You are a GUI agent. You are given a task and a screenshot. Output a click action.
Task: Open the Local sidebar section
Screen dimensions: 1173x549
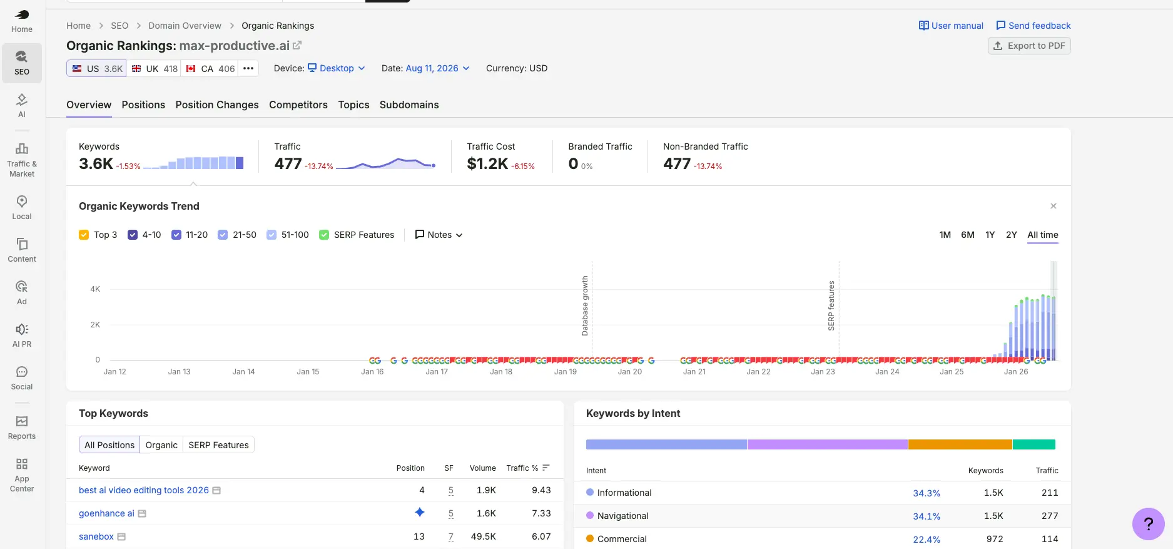(22, 208)
